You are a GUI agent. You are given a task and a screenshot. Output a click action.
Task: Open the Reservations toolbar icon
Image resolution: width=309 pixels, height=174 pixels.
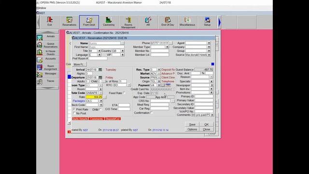[x=69, y=22]
